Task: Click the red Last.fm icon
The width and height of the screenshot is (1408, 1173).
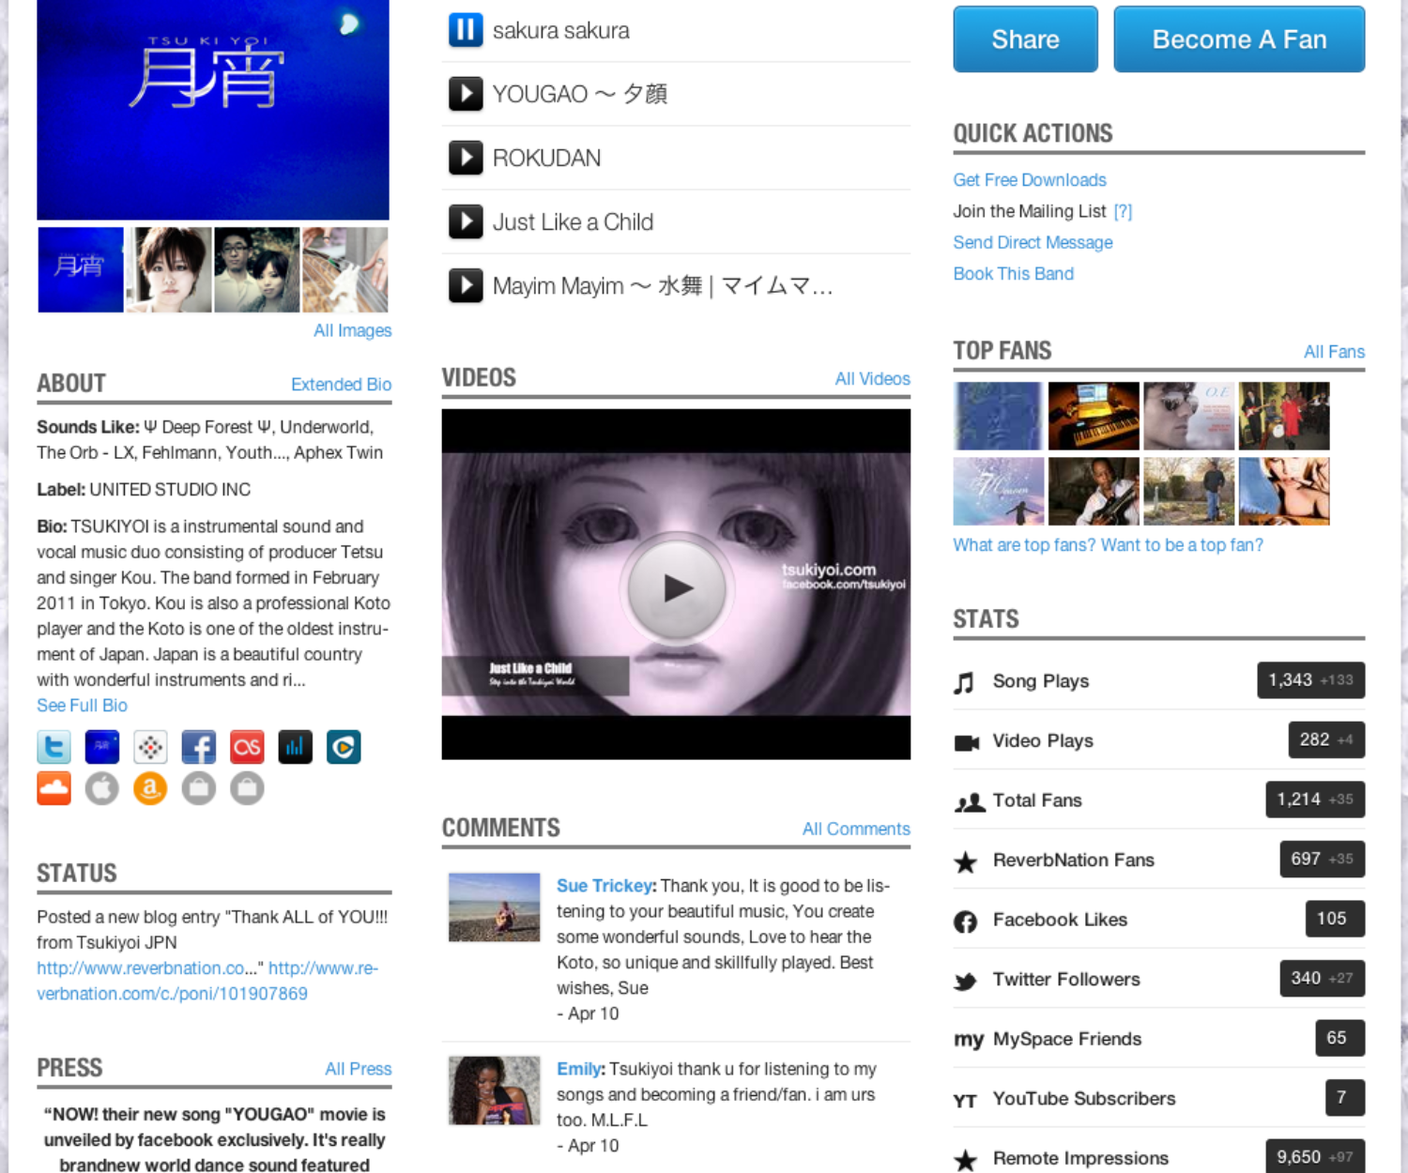Action: [247, 747]
